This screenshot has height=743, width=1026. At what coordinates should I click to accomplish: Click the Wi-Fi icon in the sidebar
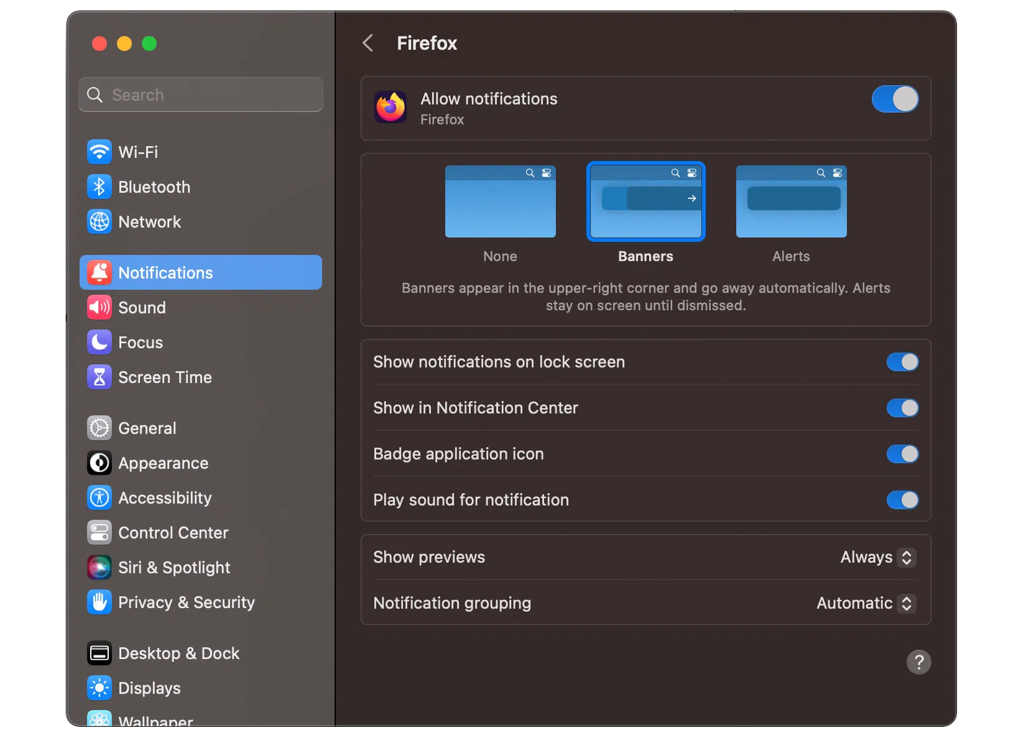[x=99, y=152]
